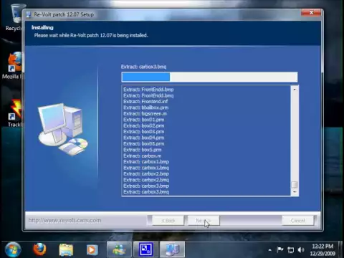Select log line 'Extract: box5.prm'
This screenshot has width=344, height=258.
tap(143, 150)
